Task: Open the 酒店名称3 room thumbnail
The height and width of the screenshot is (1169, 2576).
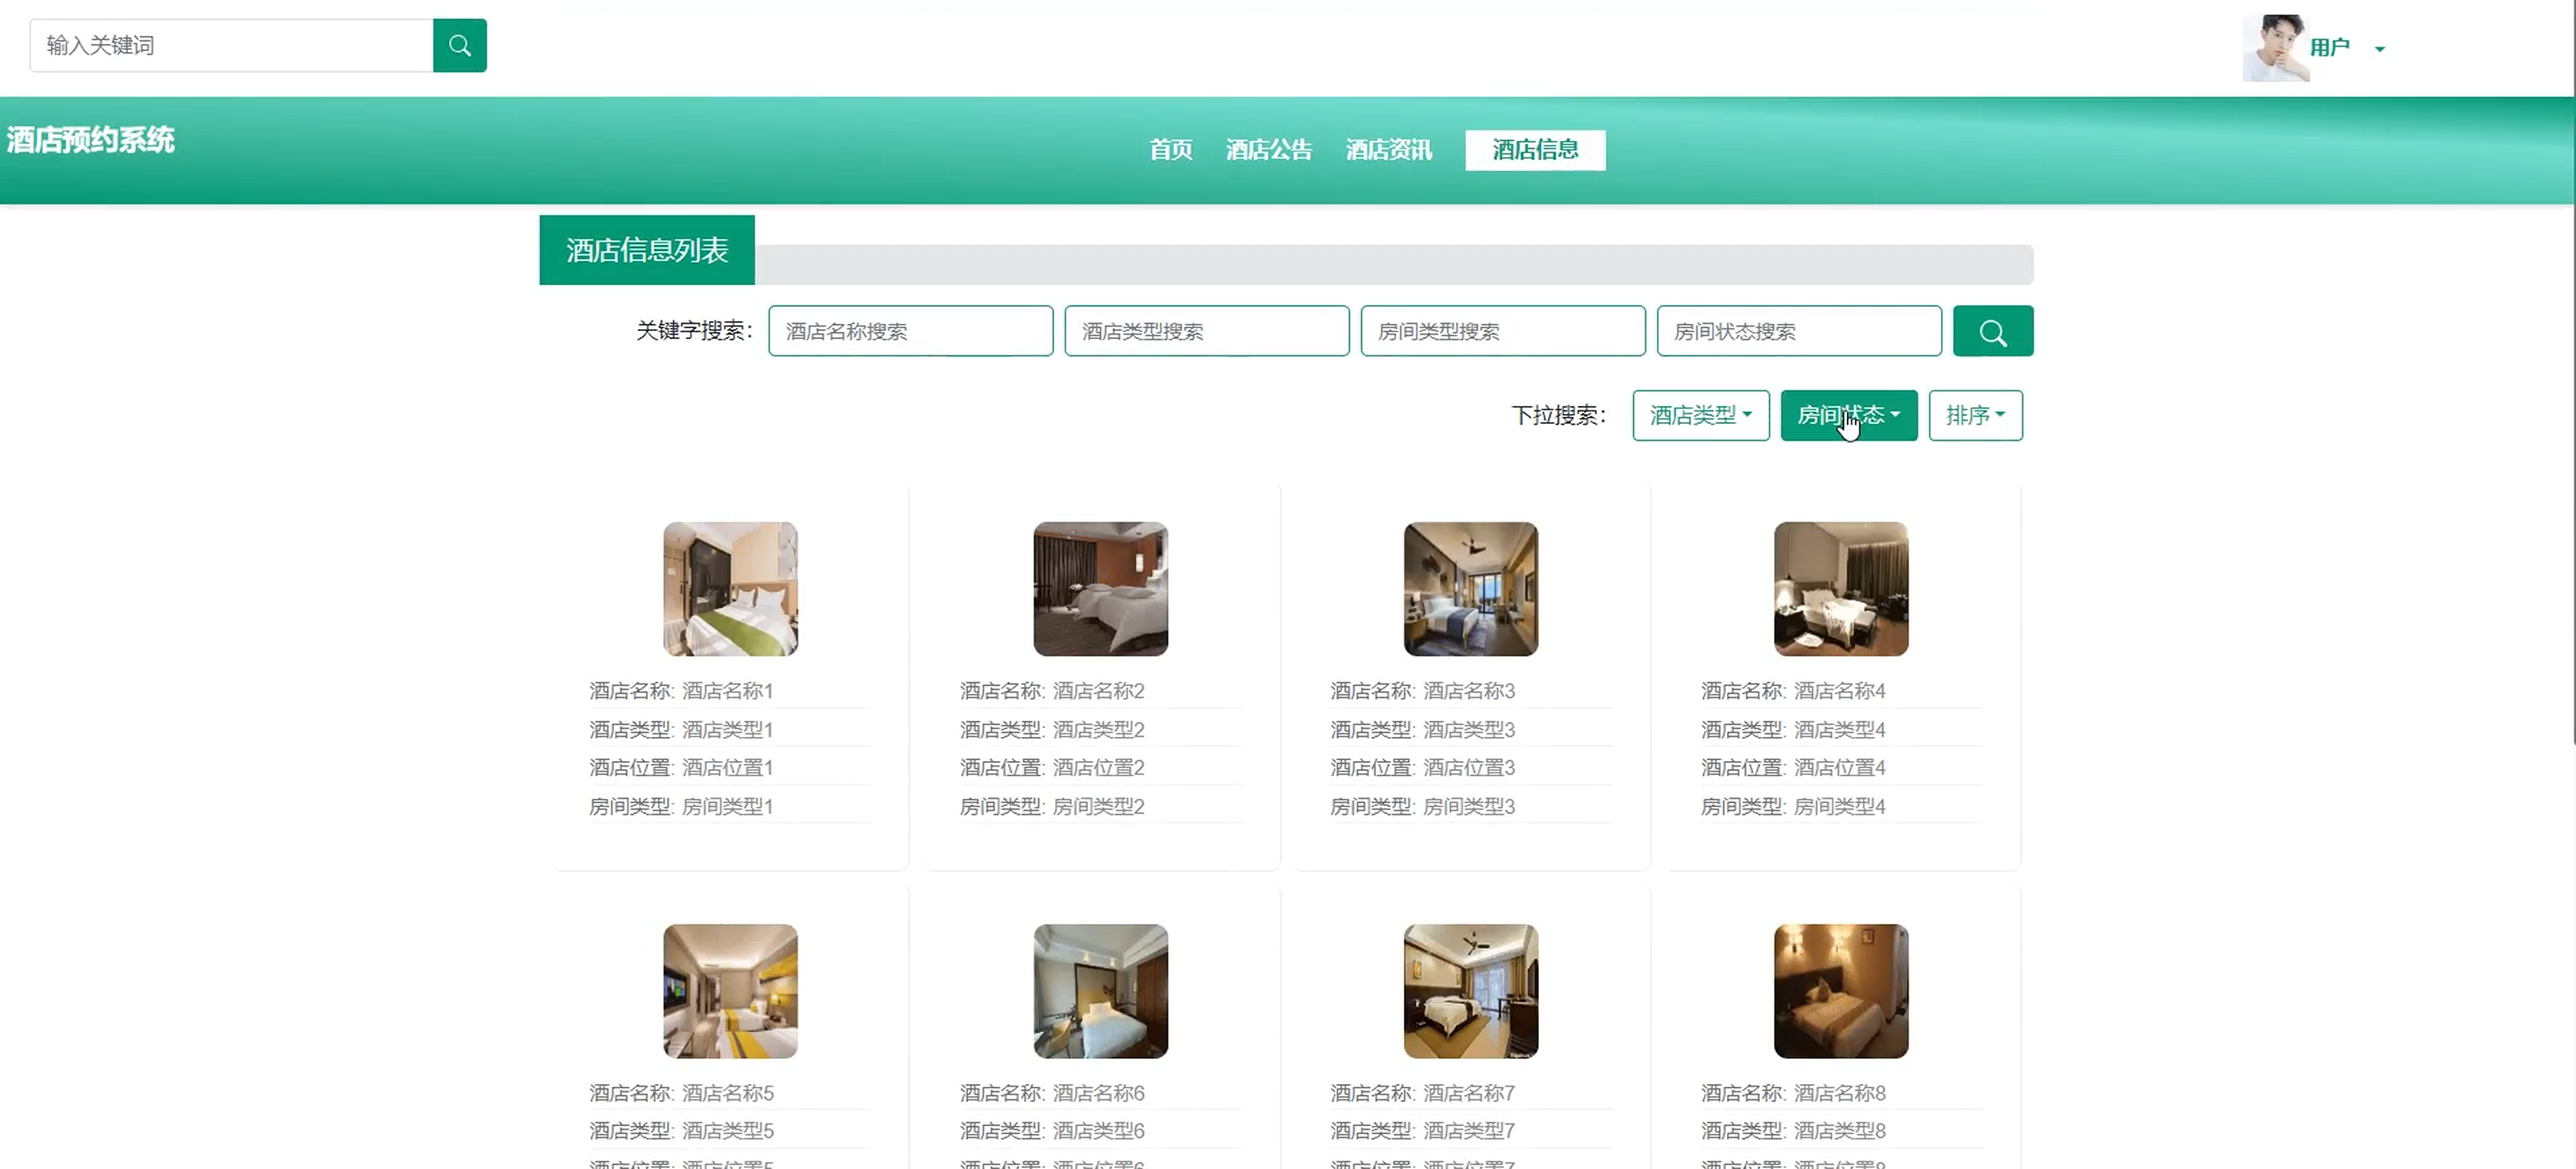Action: pos(1470,589)
